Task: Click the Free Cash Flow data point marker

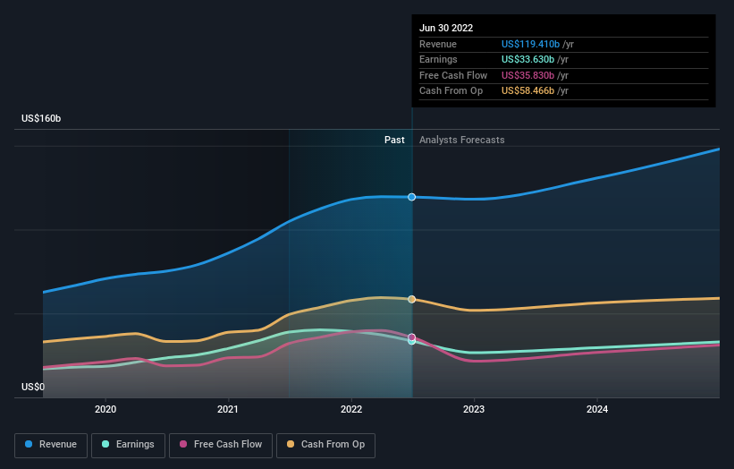Action: coord(411,337)
